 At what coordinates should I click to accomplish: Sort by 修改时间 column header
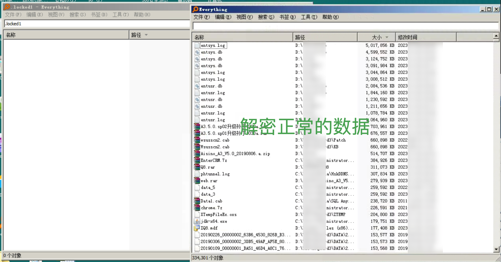[426, 37]
